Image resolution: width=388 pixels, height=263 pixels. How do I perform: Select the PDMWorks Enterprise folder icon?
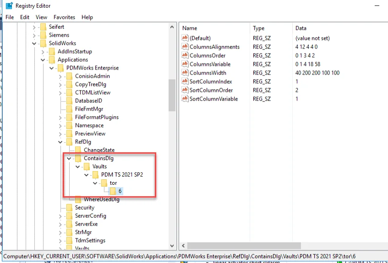point(60,68)
